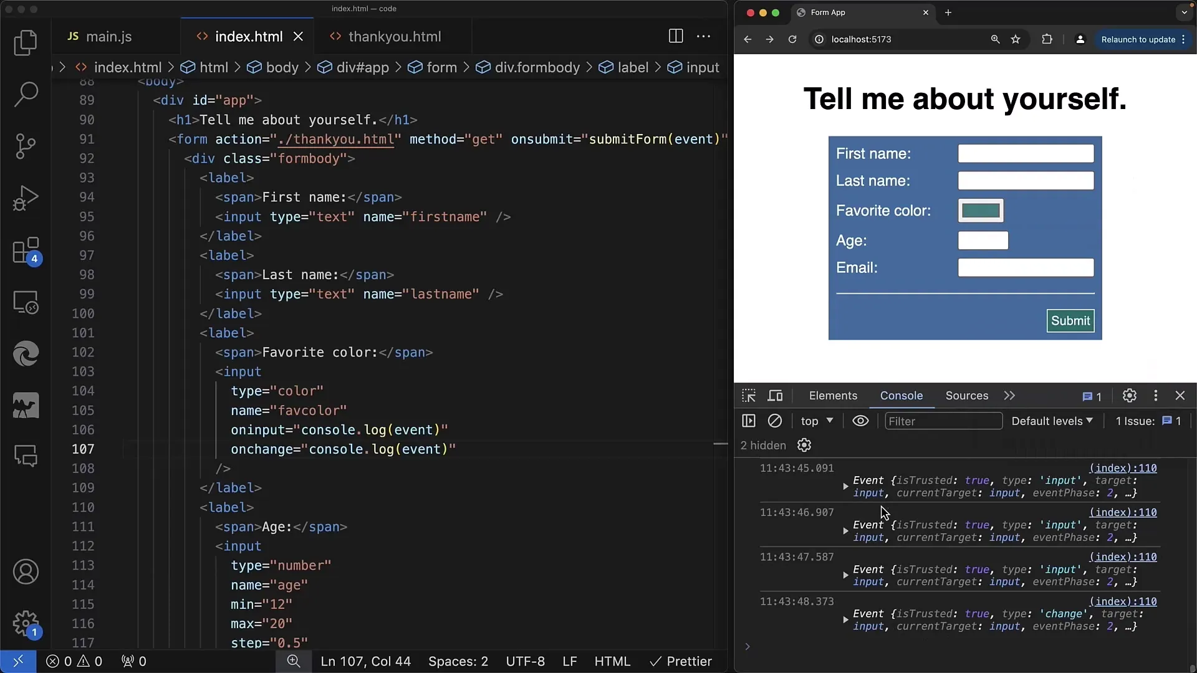Toggle the inspect element cursor tool
This screenshot has width=1197, height=673.
(749, 395)
